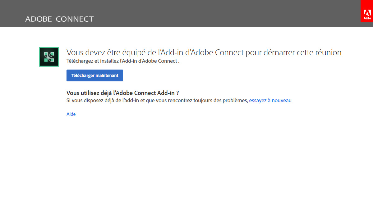Click the main heading about the Add-in
373x223 pixels.
204,52
